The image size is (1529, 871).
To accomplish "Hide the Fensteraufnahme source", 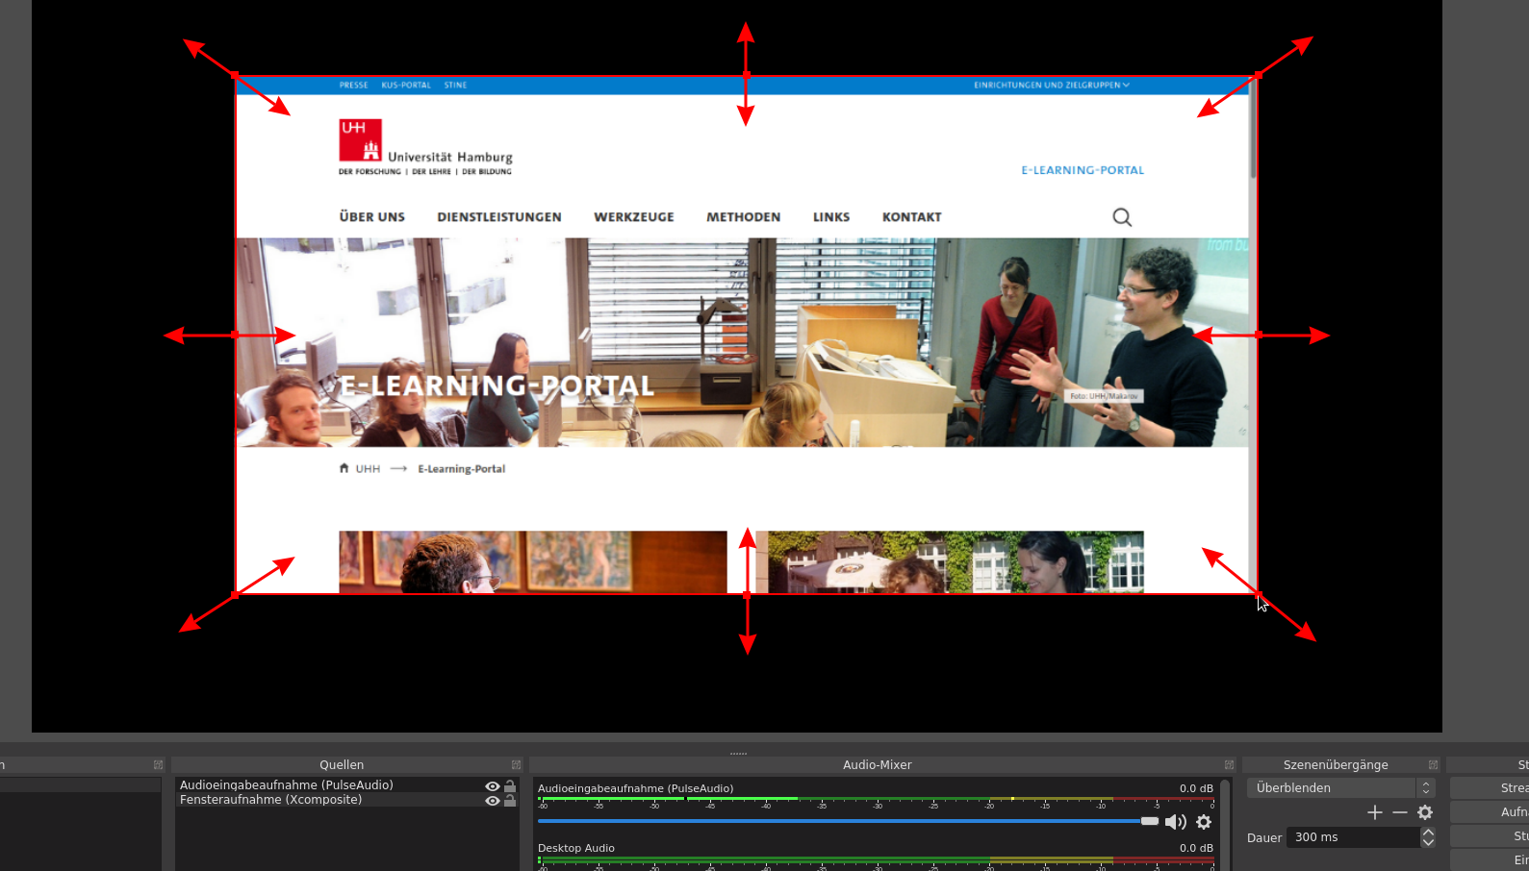I will point(493,801).
